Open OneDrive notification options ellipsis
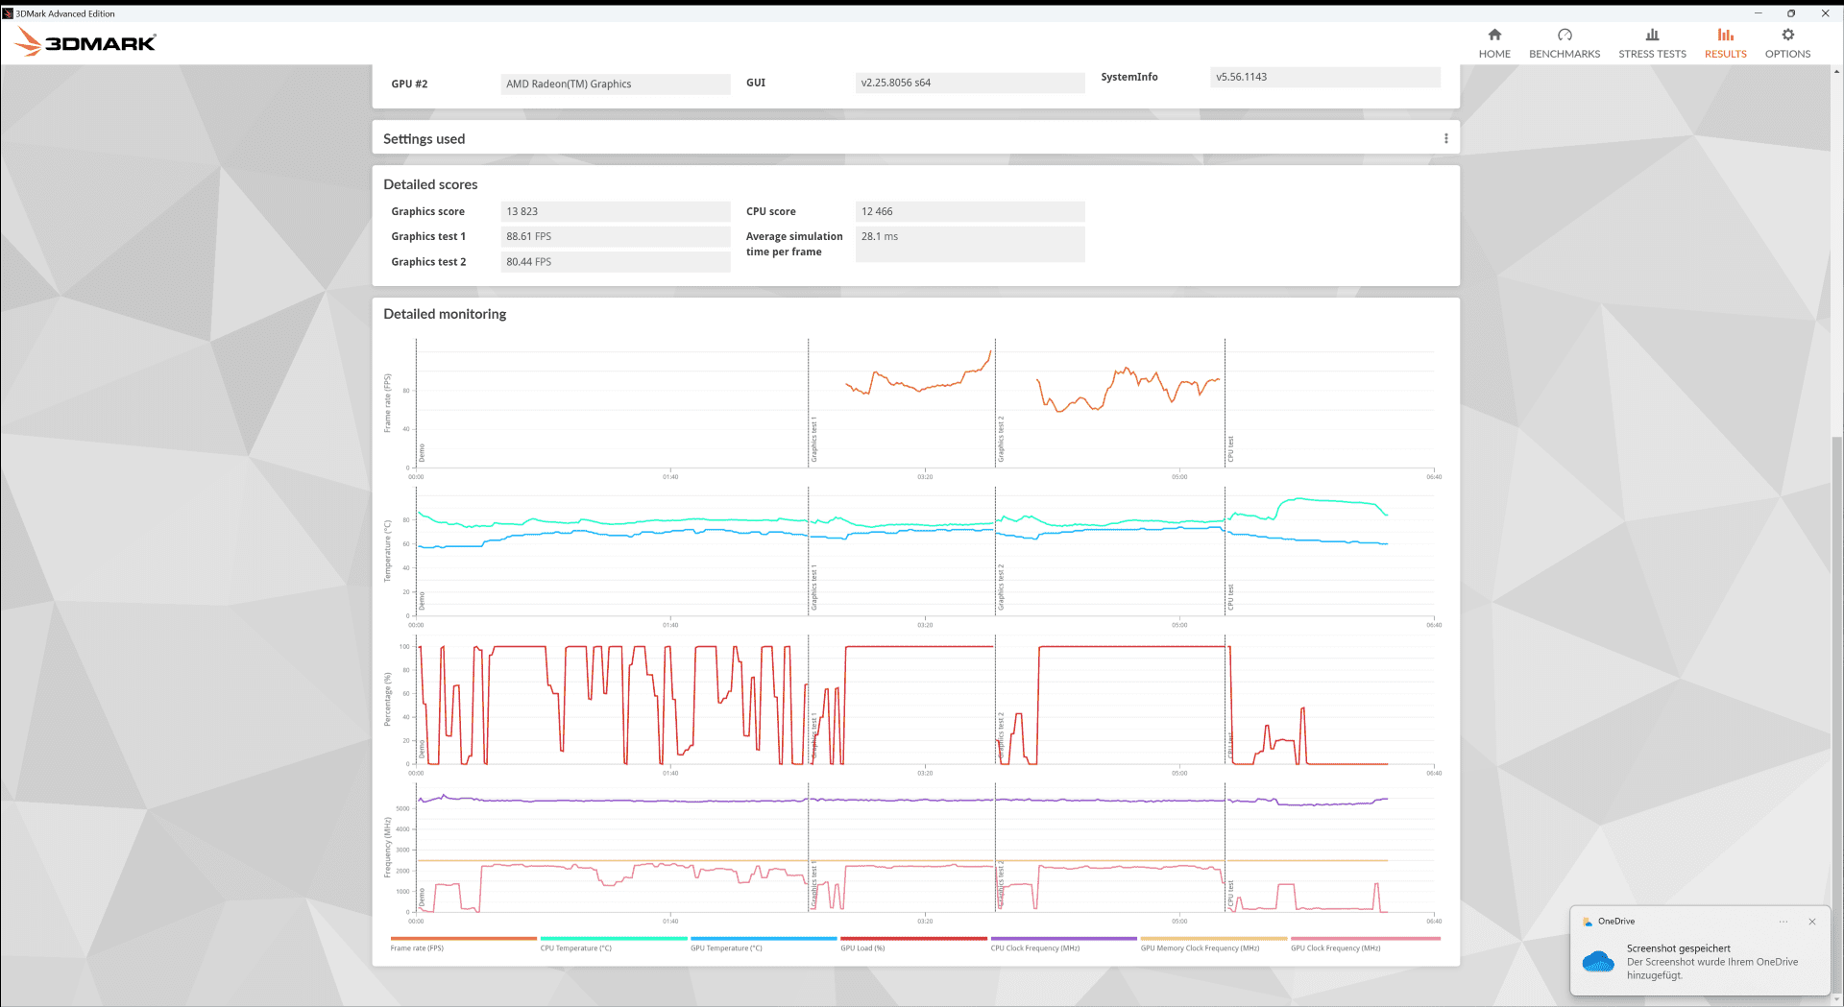The width and height of the screenshot is (1844, 1007). [x=1783, y=922]
